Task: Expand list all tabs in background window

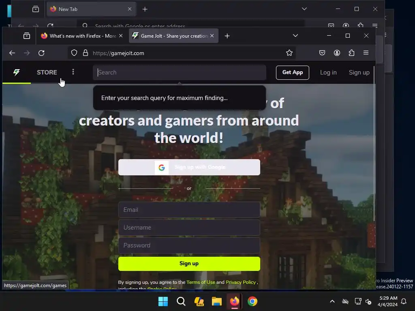Action: tap(304, 9)
